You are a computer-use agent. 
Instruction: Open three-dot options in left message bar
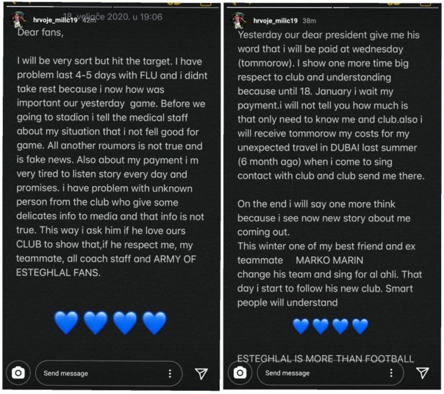(170, 373)
